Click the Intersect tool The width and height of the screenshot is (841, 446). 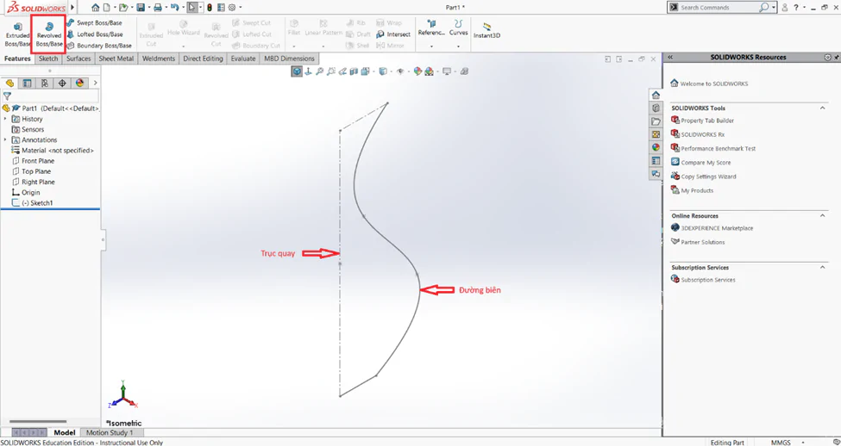coord(393,34)
